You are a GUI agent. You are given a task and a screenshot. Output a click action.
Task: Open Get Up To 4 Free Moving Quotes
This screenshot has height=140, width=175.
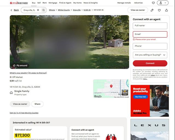24,113
